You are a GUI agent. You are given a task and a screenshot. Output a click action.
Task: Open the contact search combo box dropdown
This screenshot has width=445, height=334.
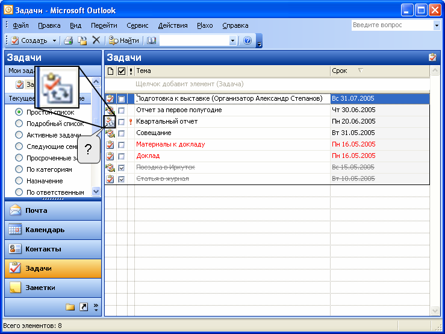(232, 40)
